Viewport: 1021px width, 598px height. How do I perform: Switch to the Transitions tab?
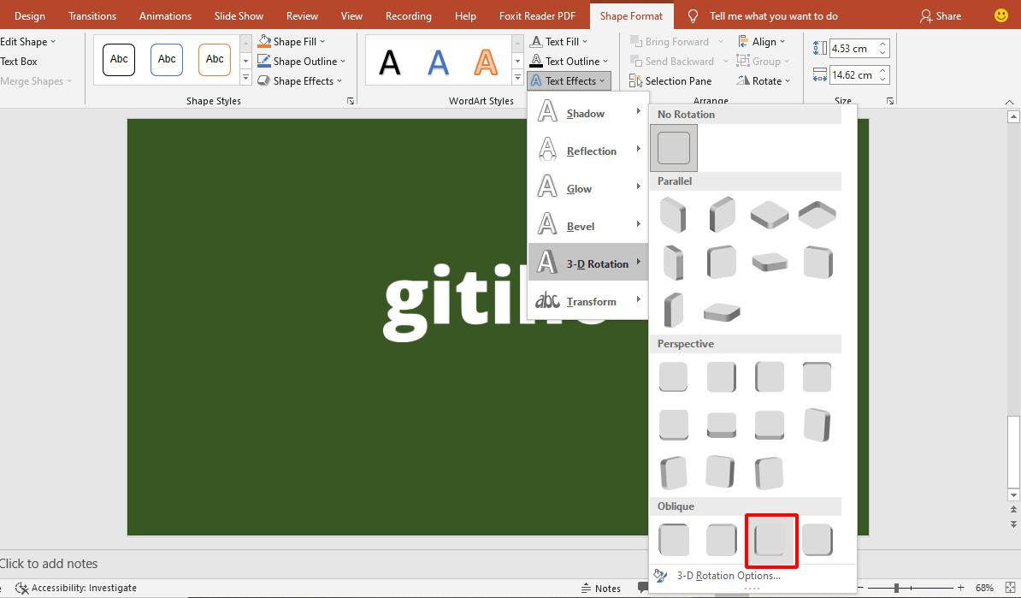tap(92, 15)
